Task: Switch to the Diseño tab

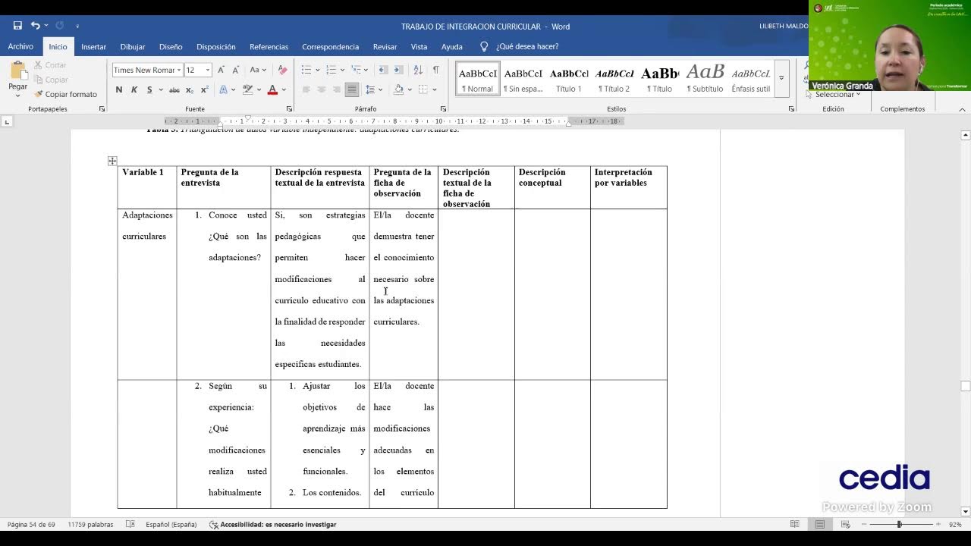Action: [x=171, y=46]
